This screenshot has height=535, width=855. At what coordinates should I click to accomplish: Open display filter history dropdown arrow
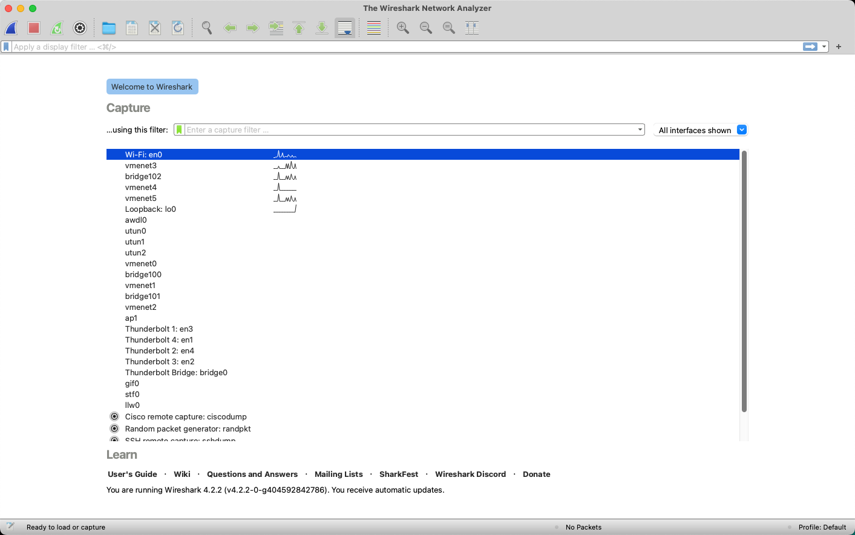(x=824, y=47)
